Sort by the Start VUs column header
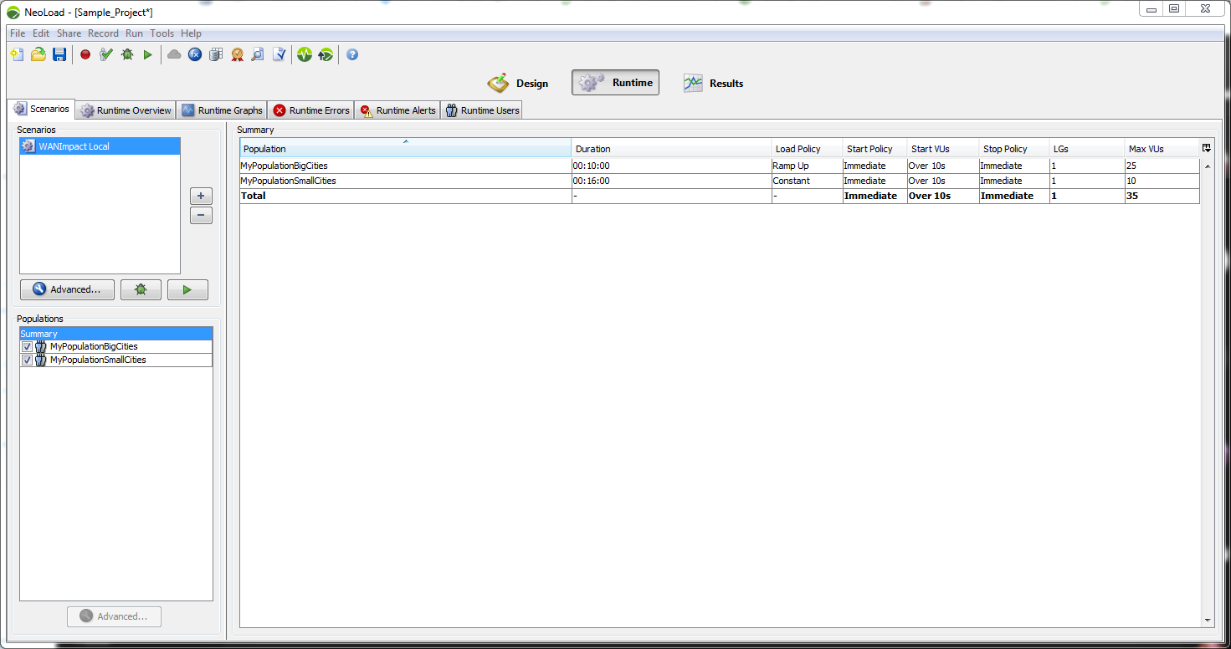The height and width of the screenshot is (649, 1231). [943, 149]
